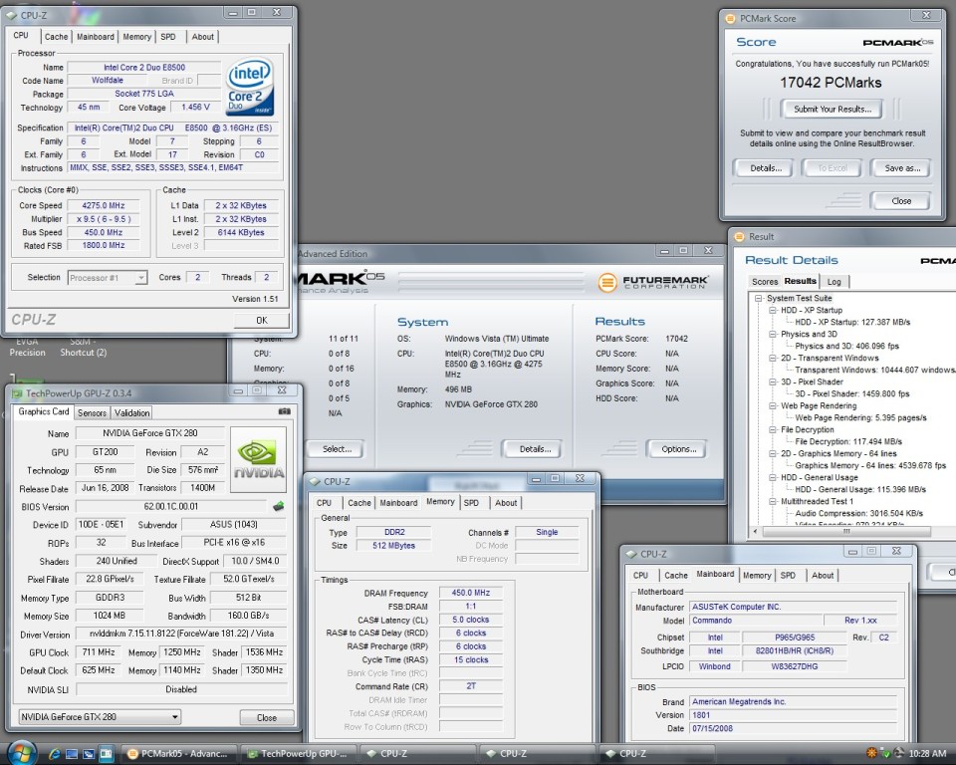Open About tab in Mainboard CPU-Z window
956x765 pixels.
823,576
